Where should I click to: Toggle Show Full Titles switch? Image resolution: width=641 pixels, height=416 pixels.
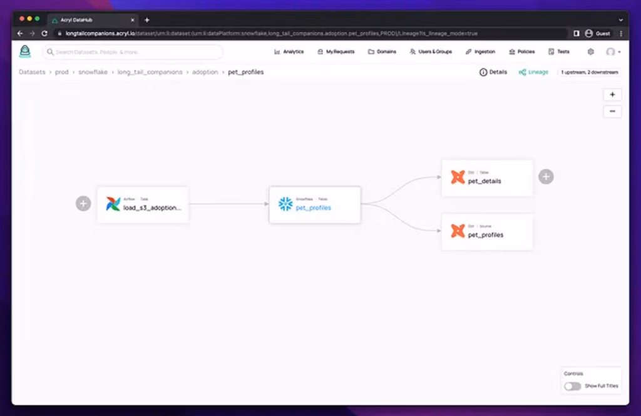[572, 386]
